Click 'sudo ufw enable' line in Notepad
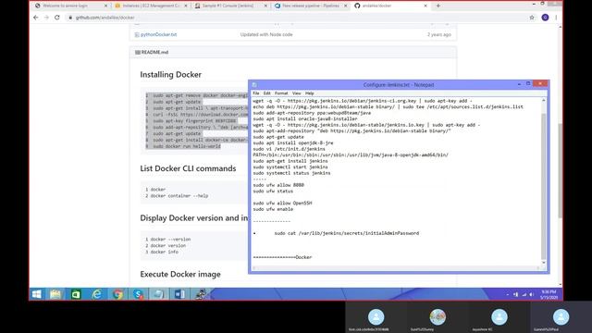The width and height of the screenshot is (592, 333). (x=273, y=209)
